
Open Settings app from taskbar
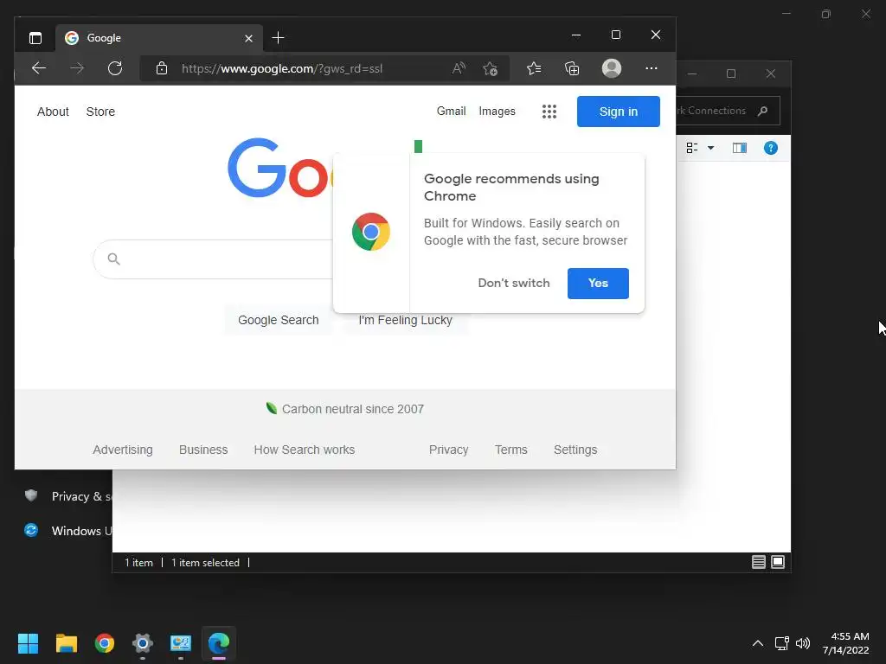pyautogui.click(x=143, y=643)
